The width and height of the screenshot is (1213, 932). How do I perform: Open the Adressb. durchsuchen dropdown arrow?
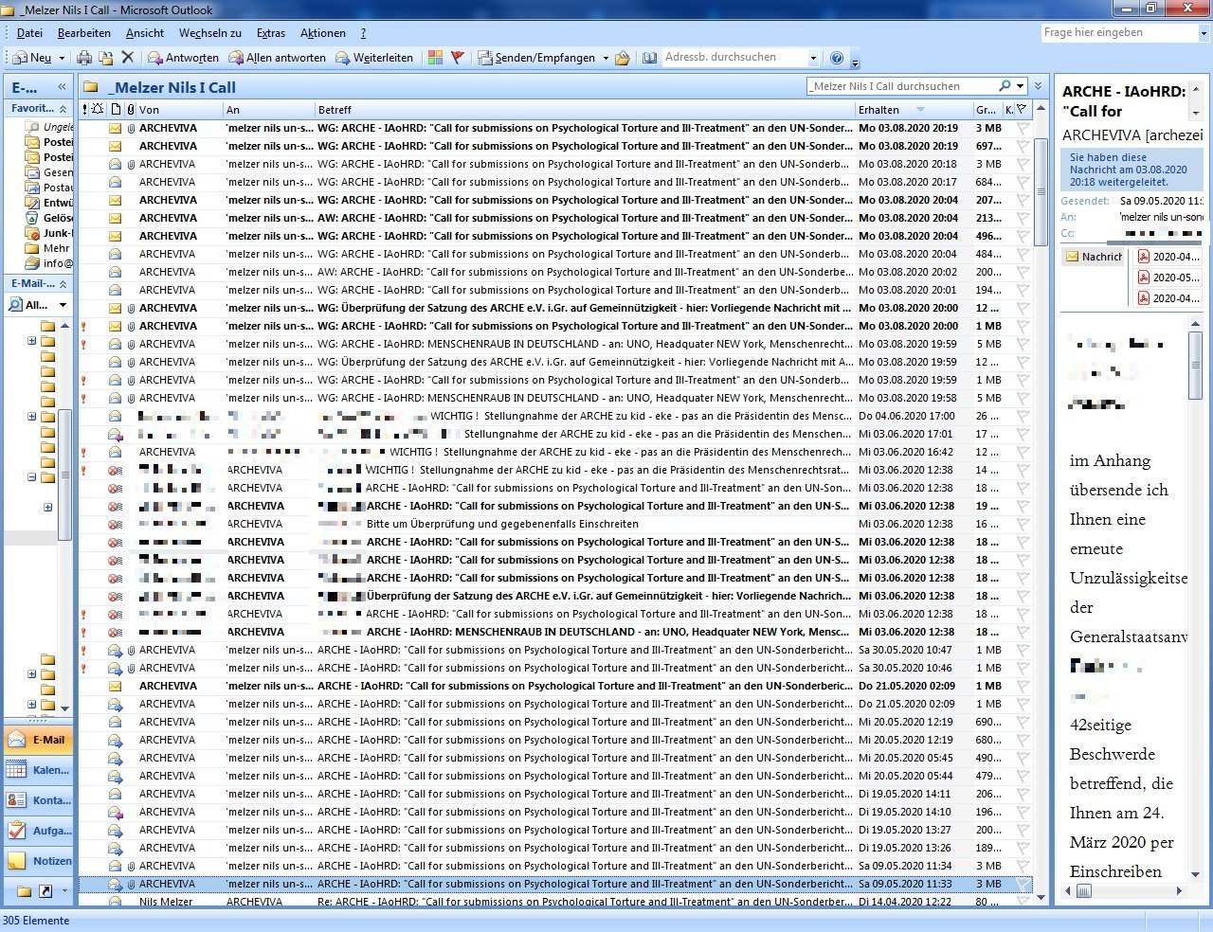813,58
